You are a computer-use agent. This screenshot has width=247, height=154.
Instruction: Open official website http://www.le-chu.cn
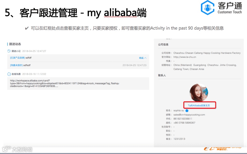point(185,57)
